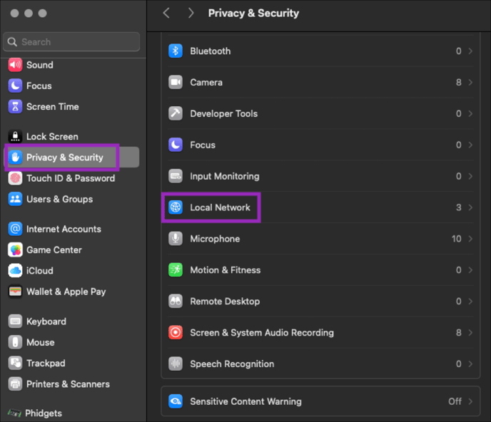This screenshot has height=422, width=491.
Task: Click the Bluetooth icon in privacy list
Action: pos(176,51)
